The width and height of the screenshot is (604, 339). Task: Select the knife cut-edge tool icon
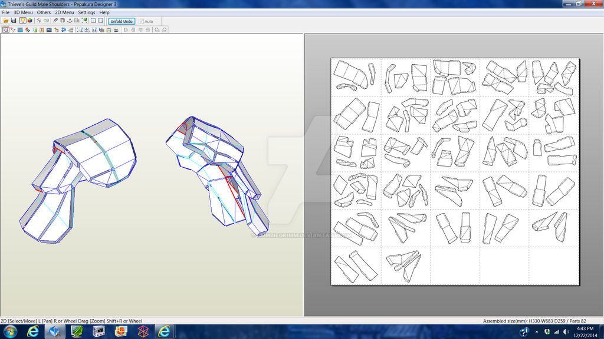[x=55, y=21]
